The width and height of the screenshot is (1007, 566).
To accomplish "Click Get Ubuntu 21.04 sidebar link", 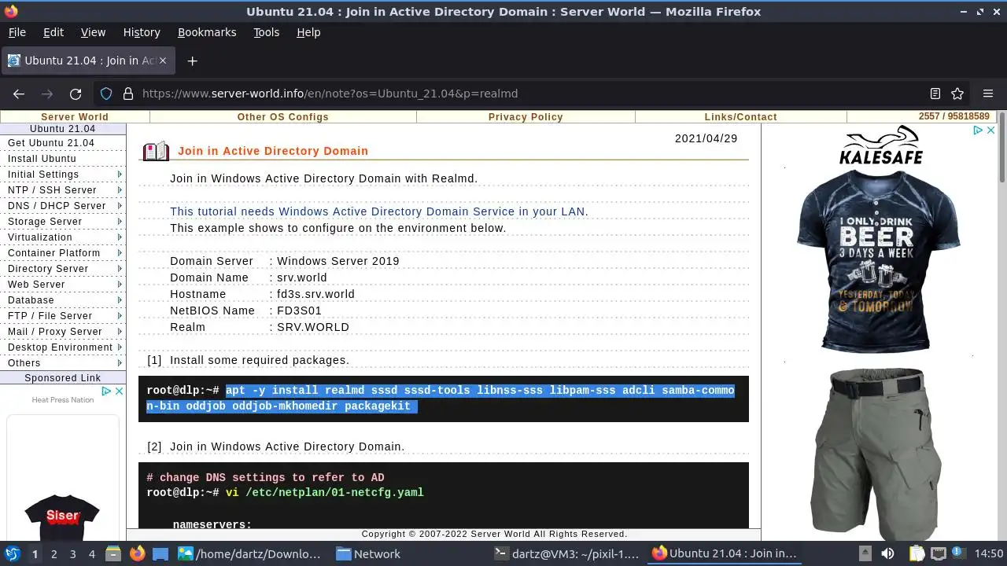I will [x=51, y=143].
